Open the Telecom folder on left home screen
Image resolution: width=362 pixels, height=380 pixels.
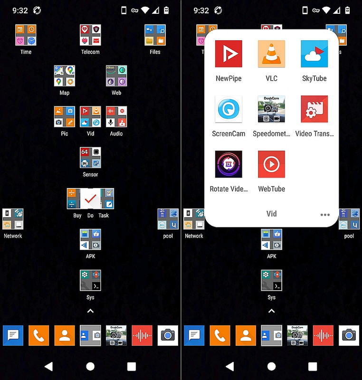coord(90,35)
